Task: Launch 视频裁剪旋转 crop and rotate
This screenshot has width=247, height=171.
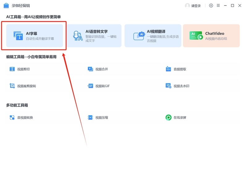Action: point(27,86)
